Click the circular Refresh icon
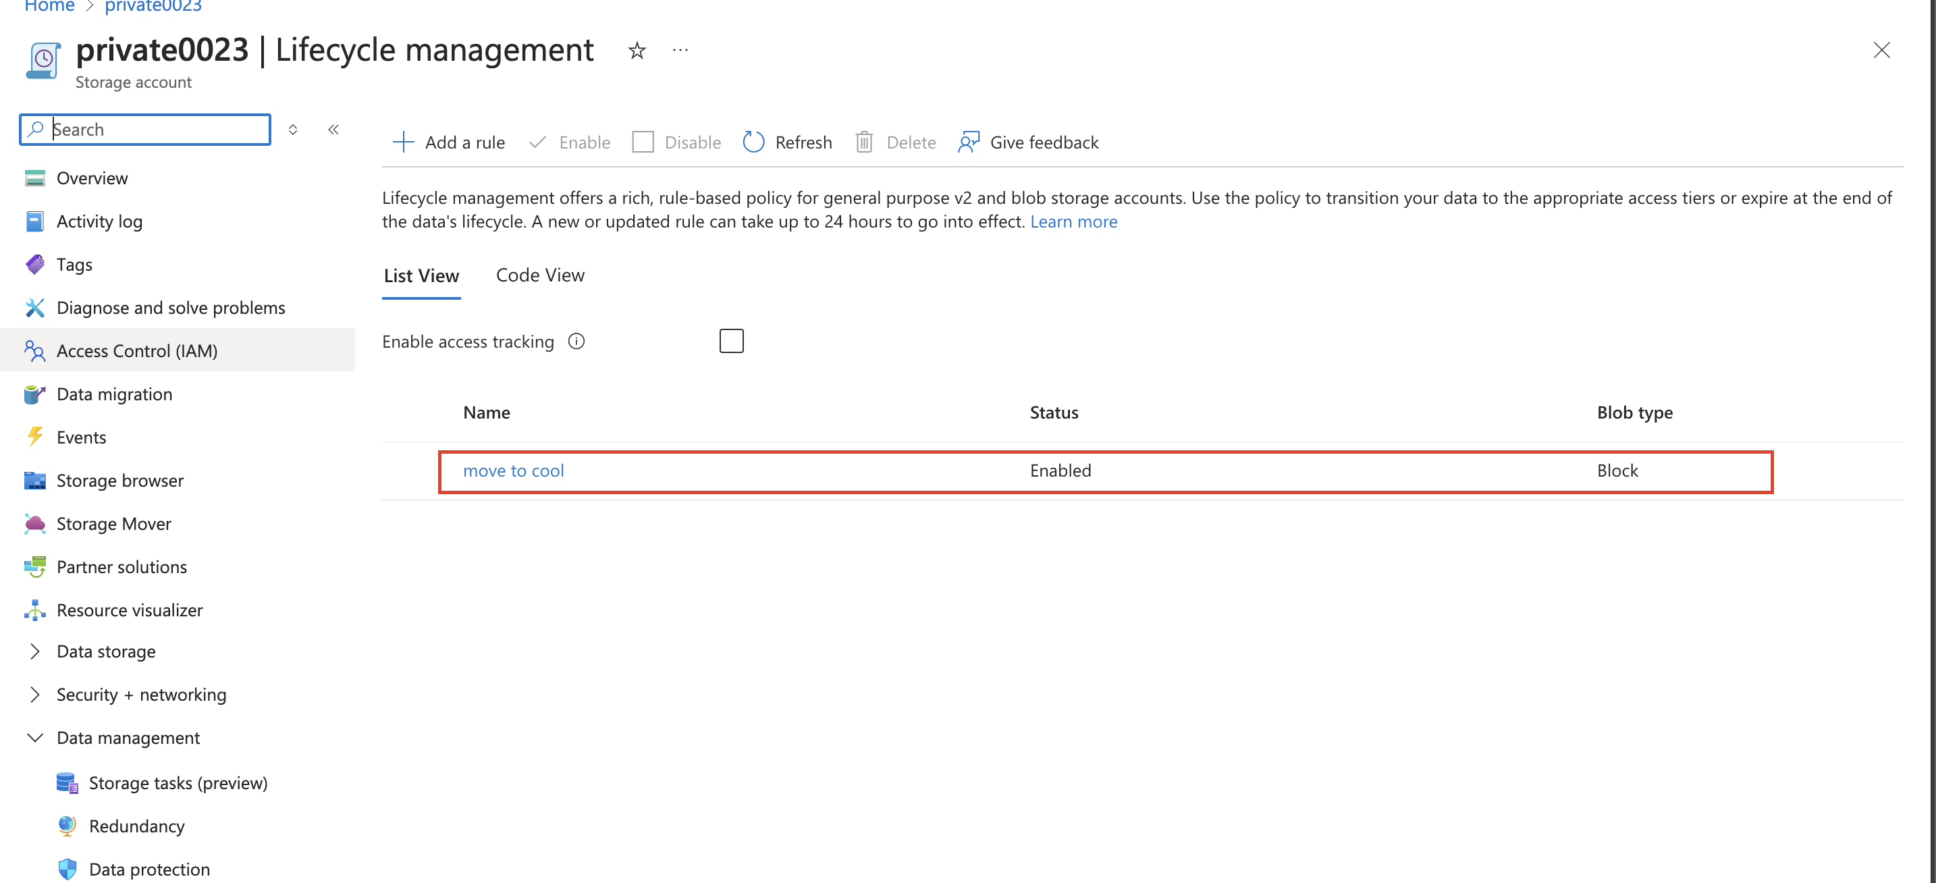Image resolution: width=1936 pixels, height=883 pixels. point(753,142)
